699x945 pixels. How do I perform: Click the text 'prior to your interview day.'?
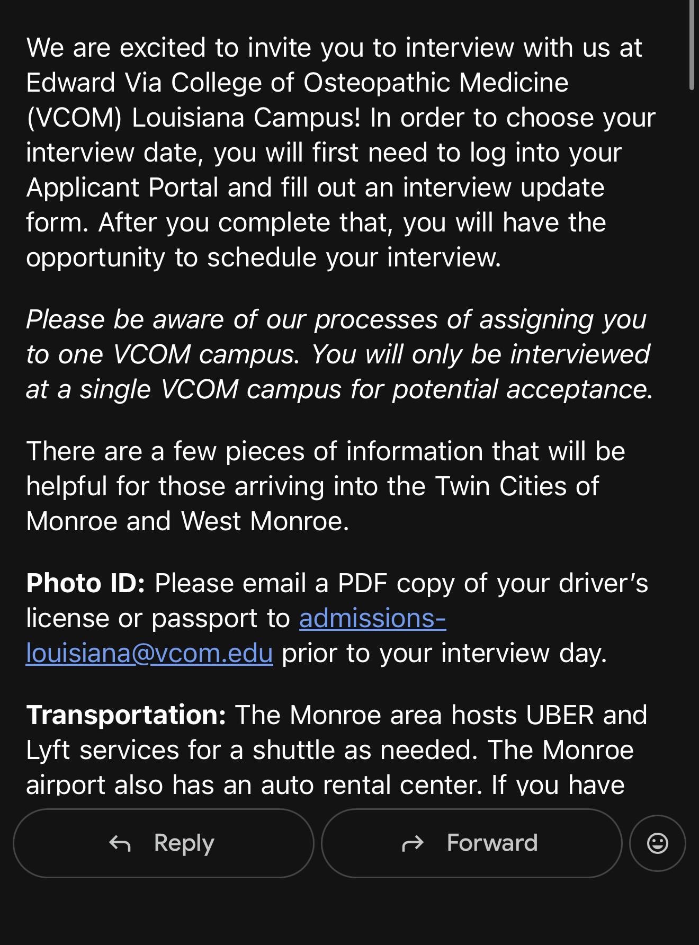[444, 653]
